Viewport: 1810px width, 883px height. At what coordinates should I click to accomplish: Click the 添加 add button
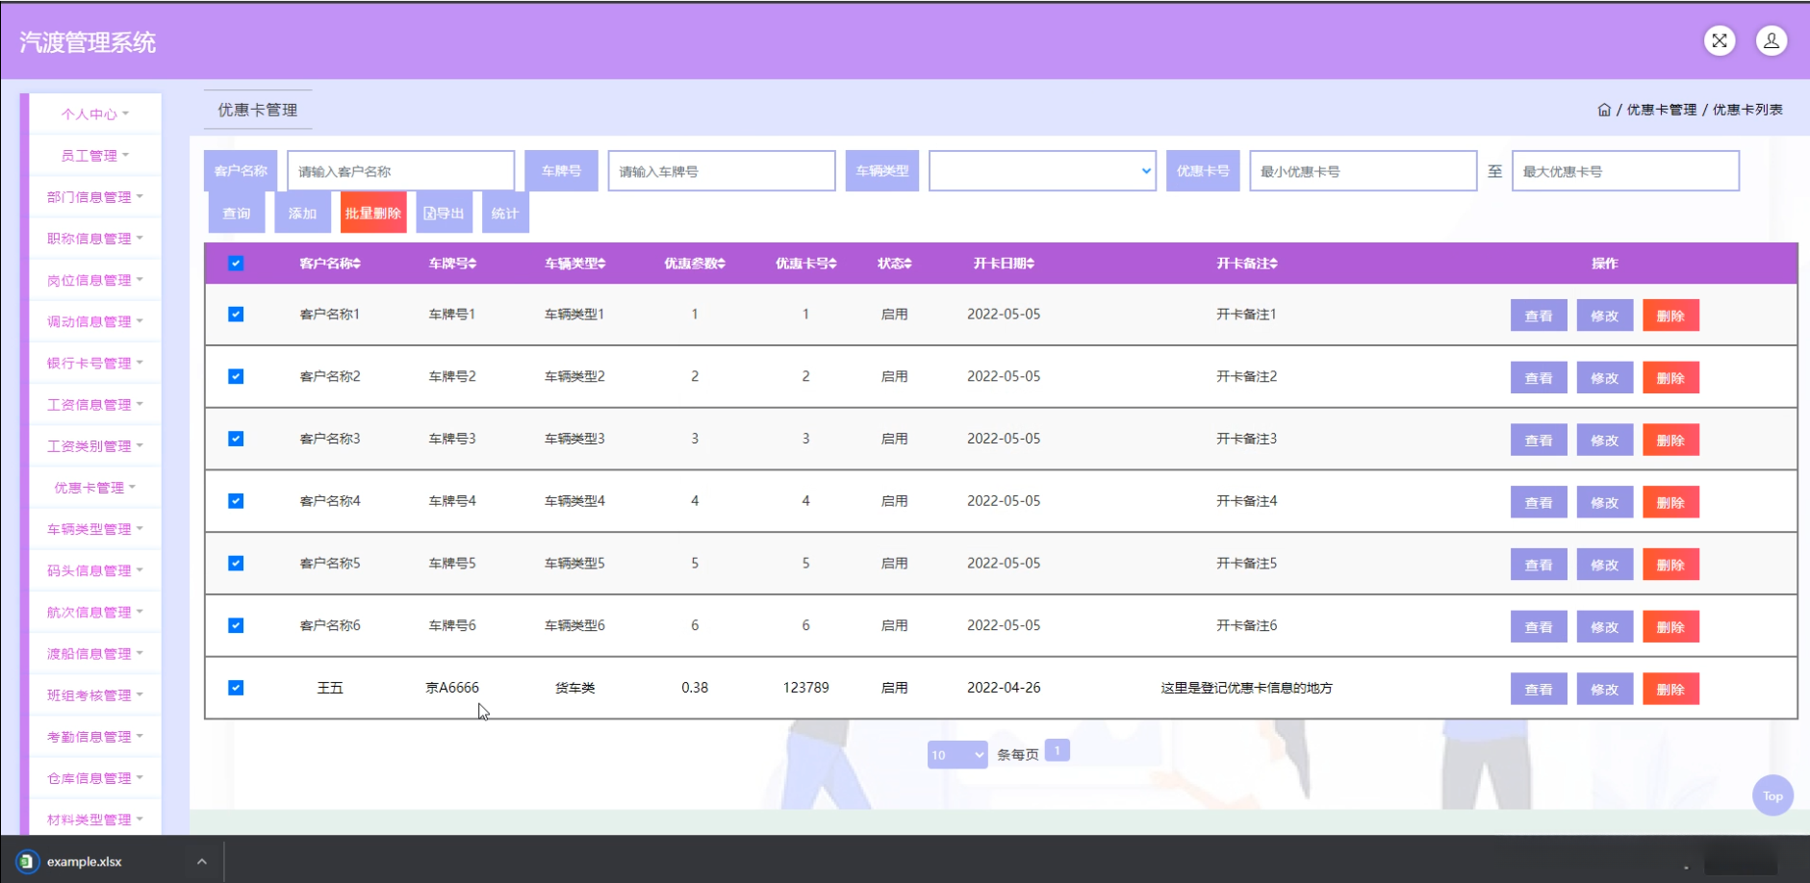(x=302, y=213)
